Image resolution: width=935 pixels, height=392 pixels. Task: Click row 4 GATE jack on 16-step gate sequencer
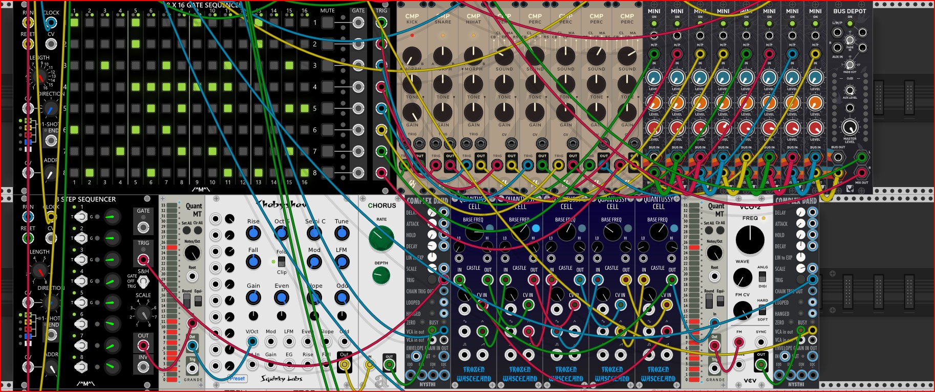[x=358, y=87]
